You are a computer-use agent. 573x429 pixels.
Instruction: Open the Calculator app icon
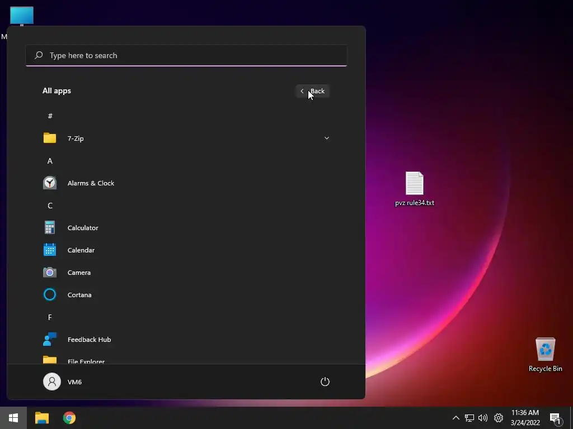[x=50, y=228]
